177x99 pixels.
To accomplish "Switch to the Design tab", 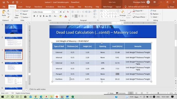I will click(x=28, y=7).
